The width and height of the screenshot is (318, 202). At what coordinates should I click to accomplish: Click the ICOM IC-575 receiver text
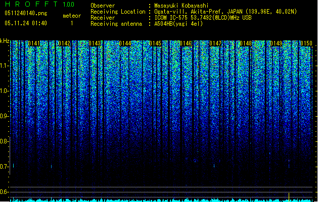pos(203,18)
